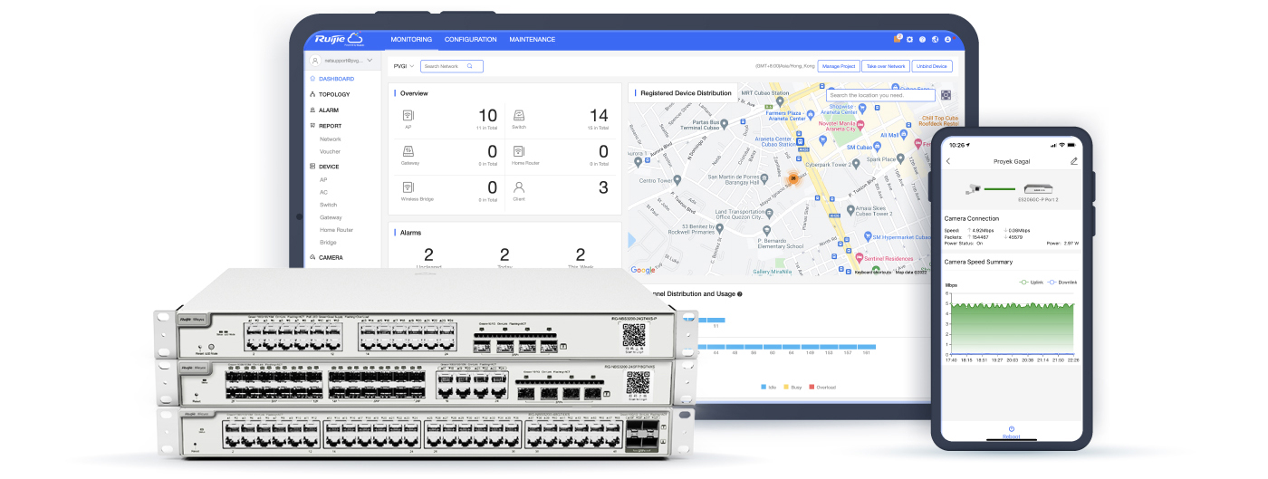Image resolution: width=1268 pixels, height=479 pixels.
Task: Click the Unbind Device button
Action: 931,66
